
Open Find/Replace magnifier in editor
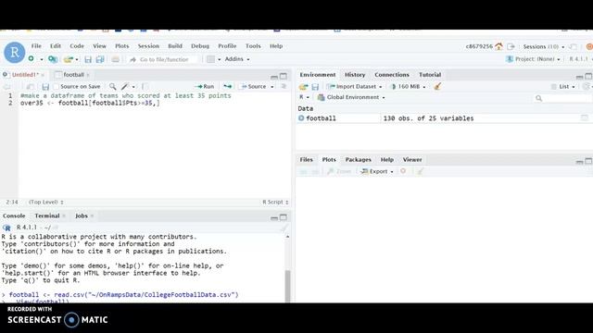(x=112, y=87)
